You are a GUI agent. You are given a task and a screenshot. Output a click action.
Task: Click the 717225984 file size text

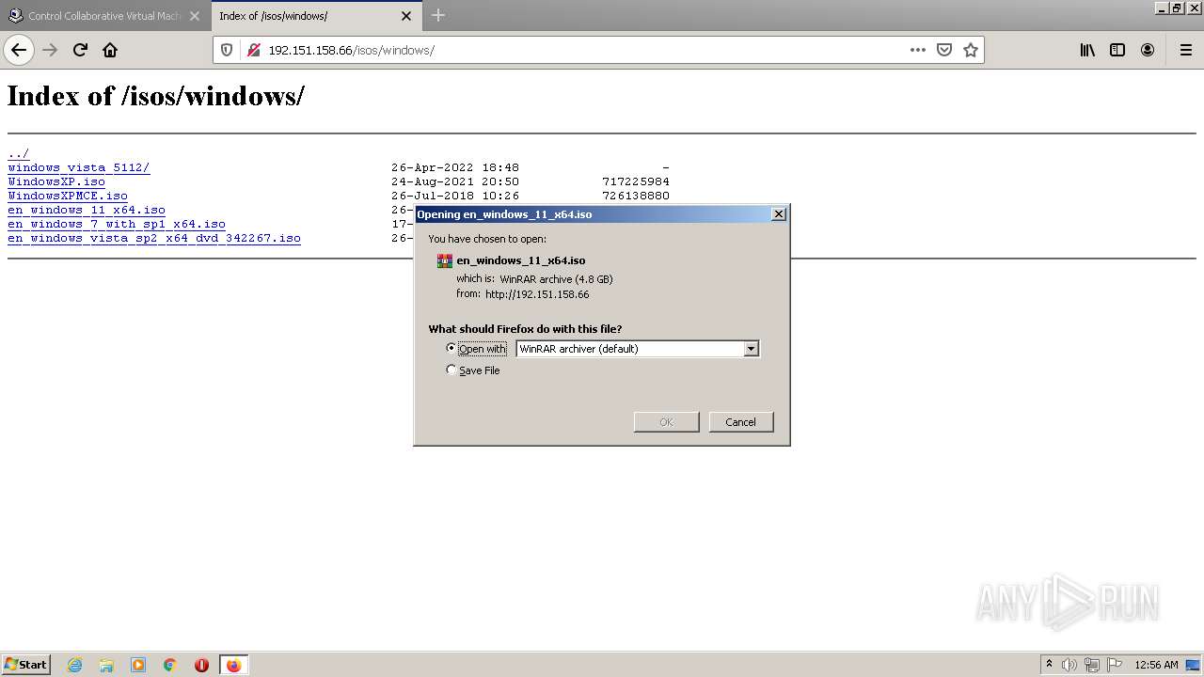tap(636, 181)
